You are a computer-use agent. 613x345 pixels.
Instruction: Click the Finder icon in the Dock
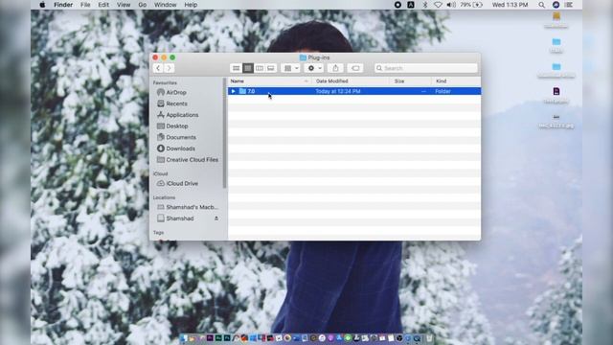[184, 338]
